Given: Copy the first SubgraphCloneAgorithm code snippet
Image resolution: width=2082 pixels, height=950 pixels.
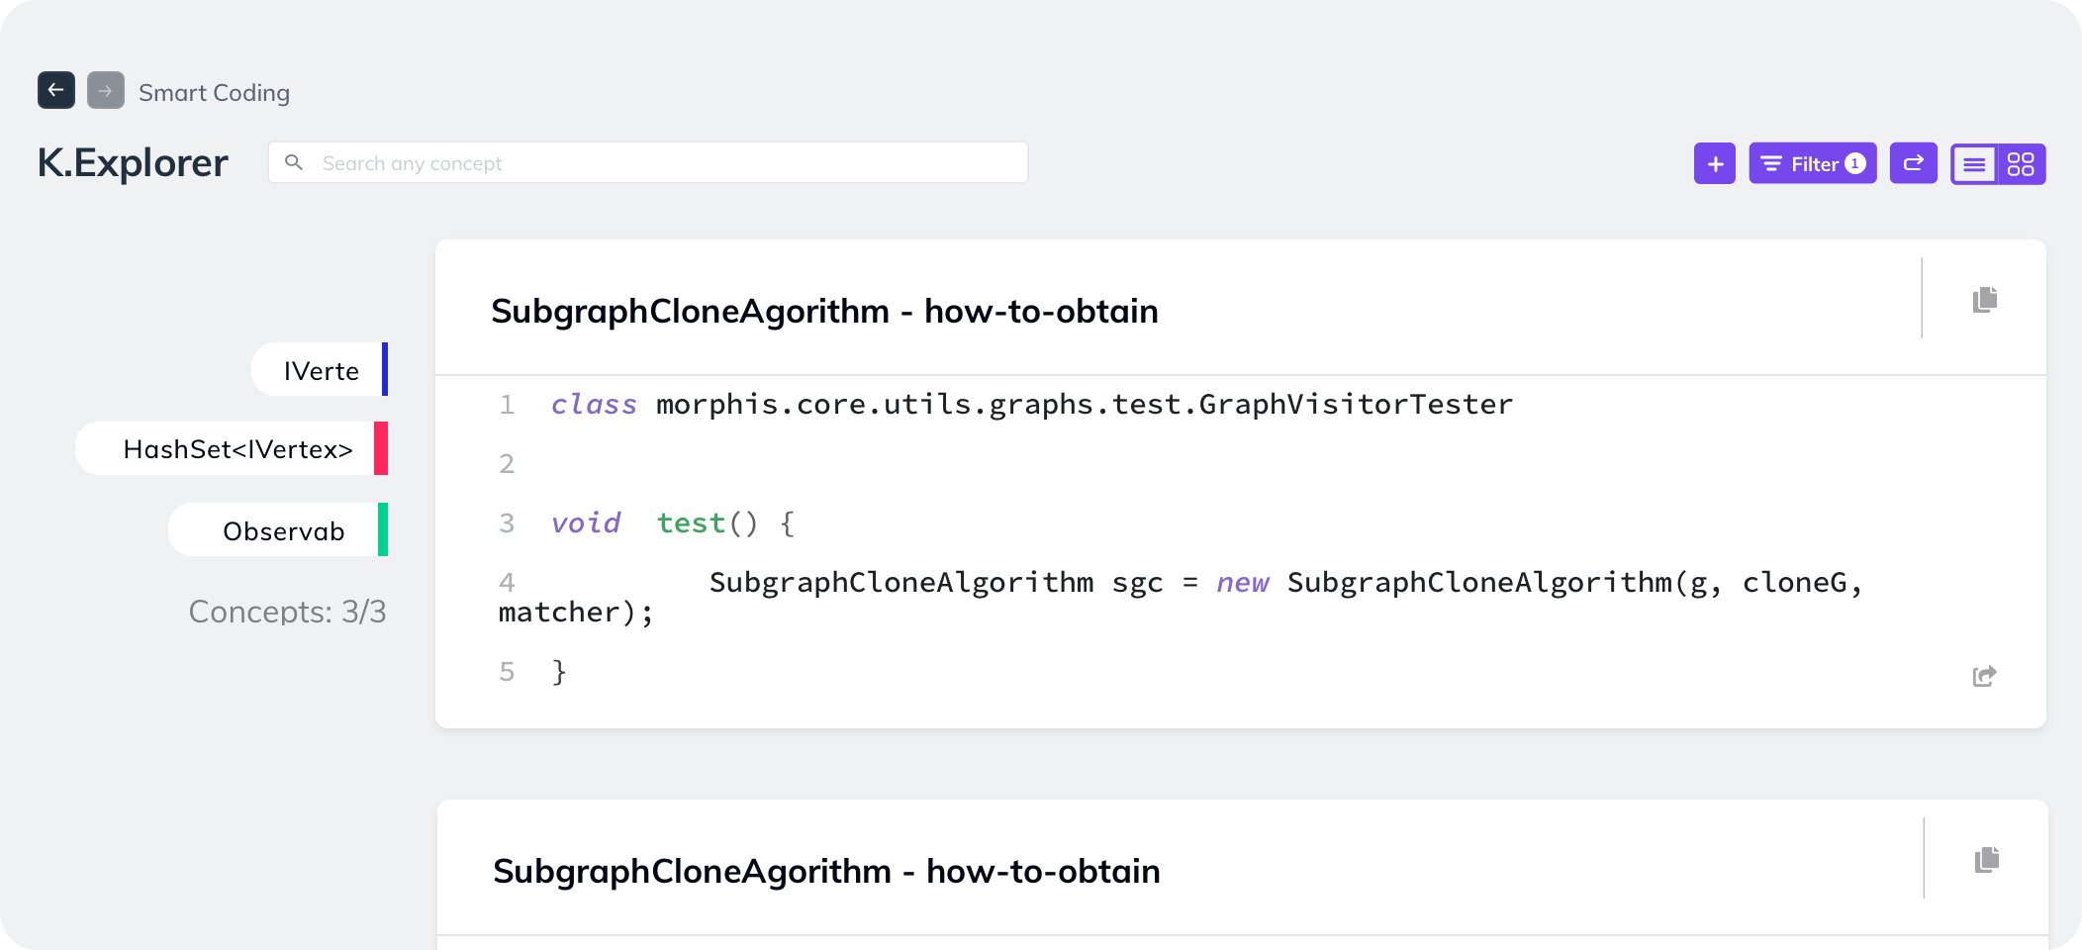Looking at the screenshot, I should click(1984, 299).
